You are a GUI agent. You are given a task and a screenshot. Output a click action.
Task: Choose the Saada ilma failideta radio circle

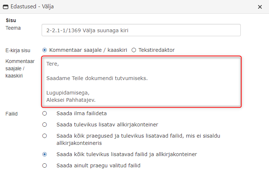click(45, 113)
